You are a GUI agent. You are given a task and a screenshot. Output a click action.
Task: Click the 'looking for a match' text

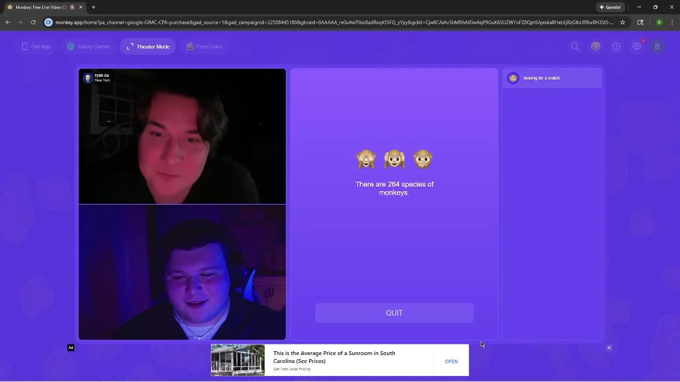[542, 78]
